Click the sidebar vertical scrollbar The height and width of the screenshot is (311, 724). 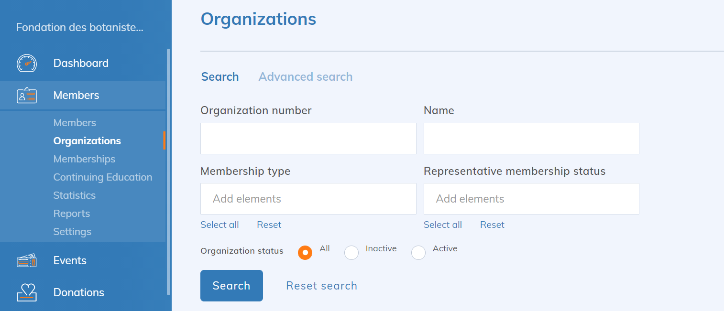(x=168, y=172)
